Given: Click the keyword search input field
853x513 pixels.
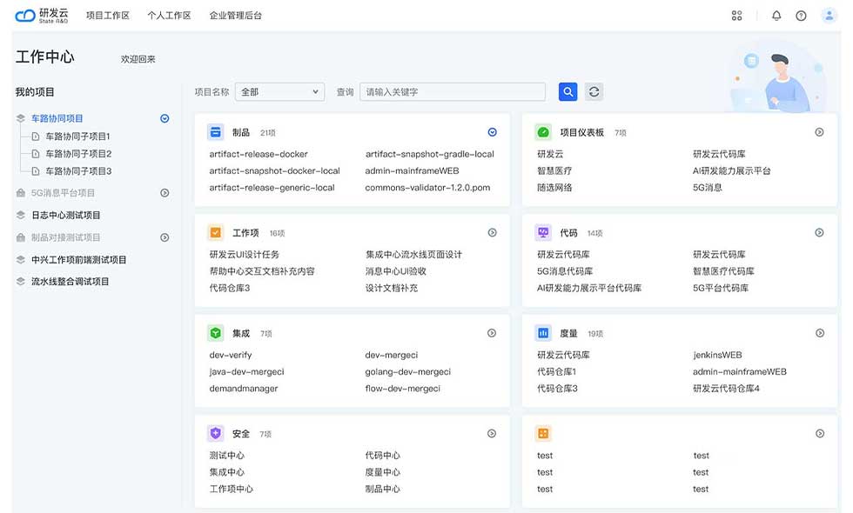Looking at the screenshot, I should coord(452,92).
